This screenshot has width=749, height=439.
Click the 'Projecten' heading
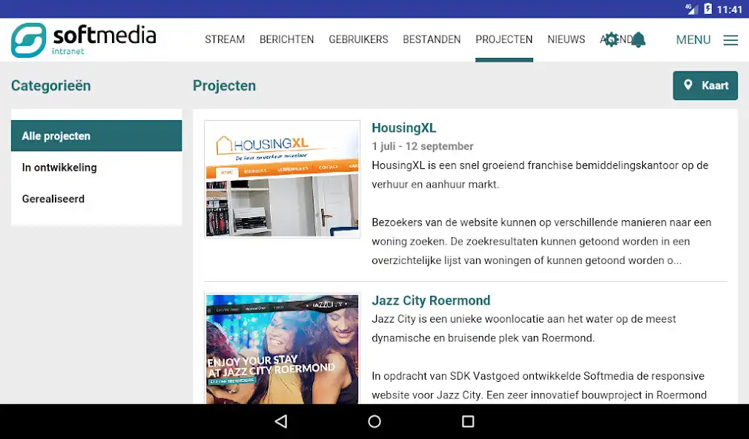225,85
